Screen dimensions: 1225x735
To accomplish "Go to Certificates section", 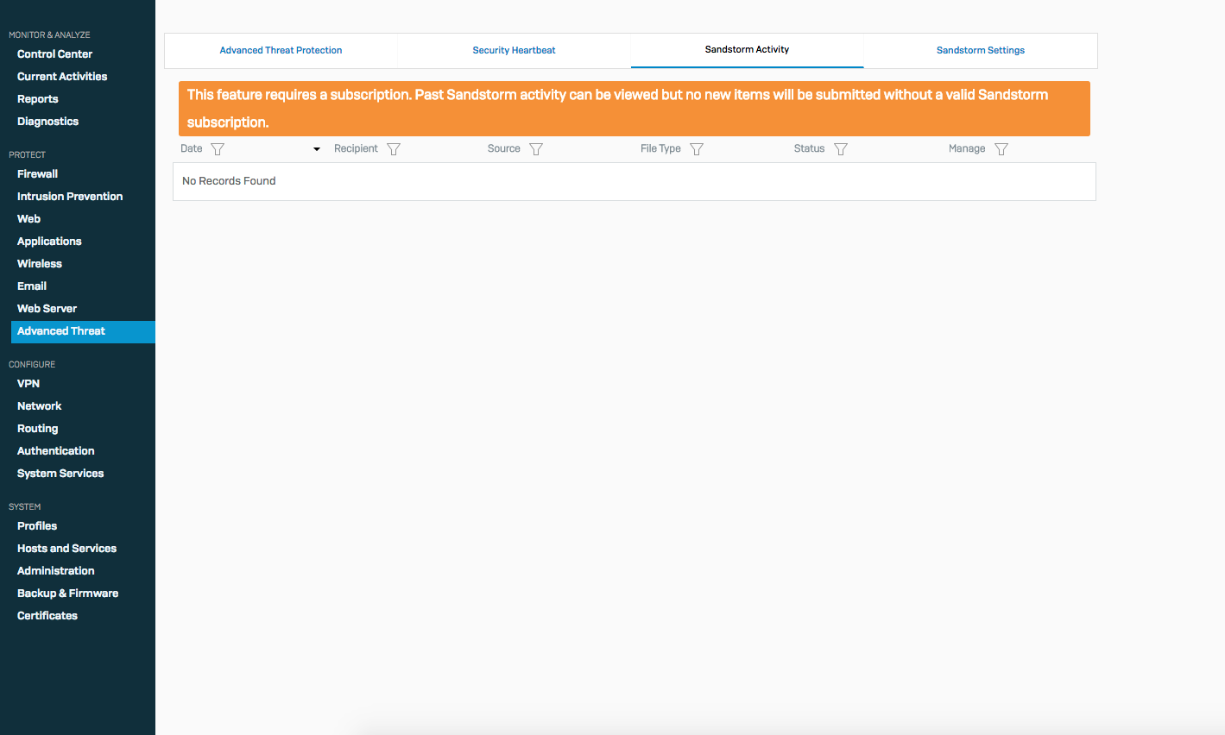I will coord(47,616).
